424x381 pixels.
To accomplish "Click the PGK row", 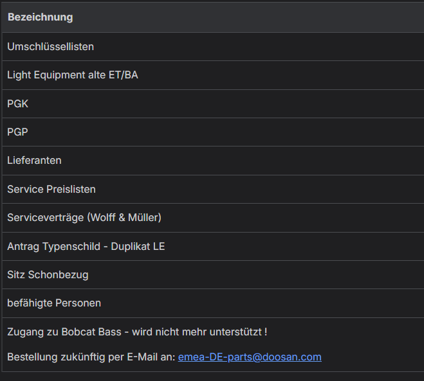I will point(17,103).
